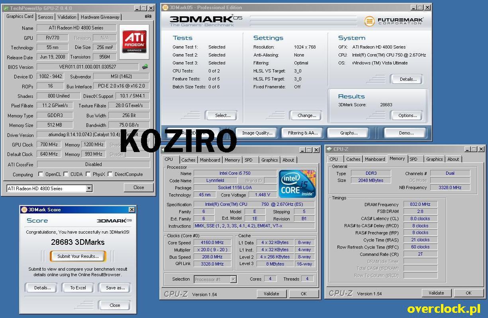Open the Processor #1 selection dropdown
This screenshot has height=318, width=488.
click(x=233, y=279)
